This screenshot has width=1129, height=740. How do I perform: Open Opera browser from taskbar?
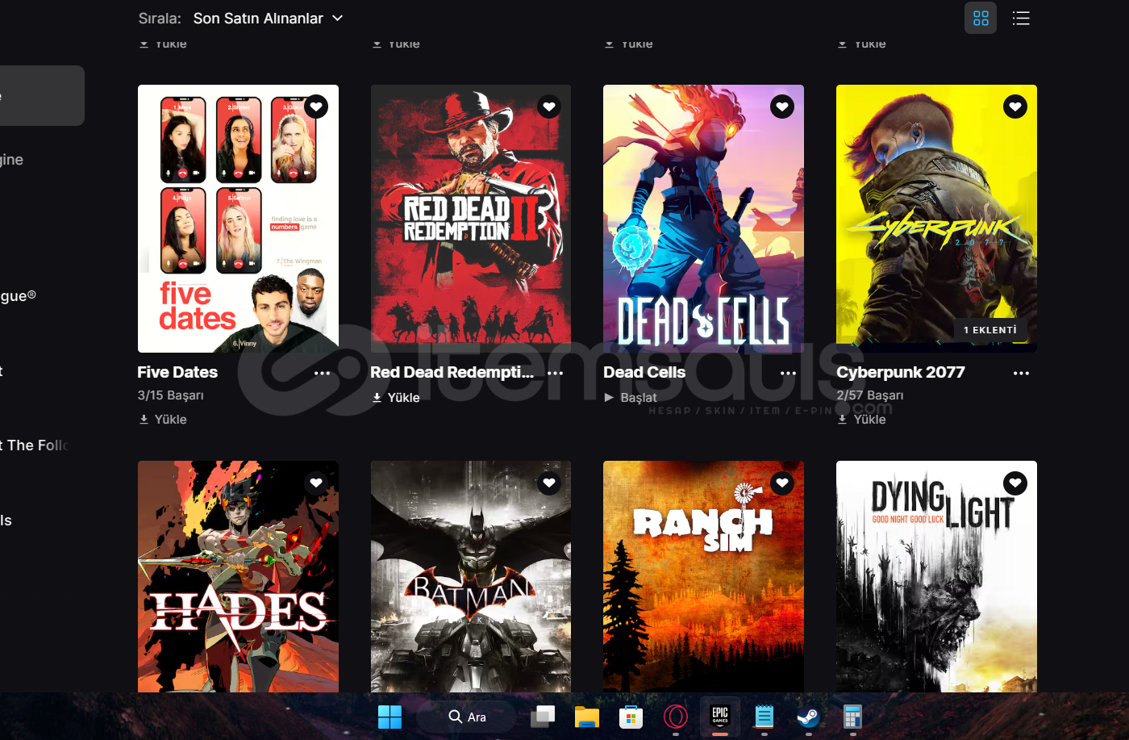(x=676, y=717)
